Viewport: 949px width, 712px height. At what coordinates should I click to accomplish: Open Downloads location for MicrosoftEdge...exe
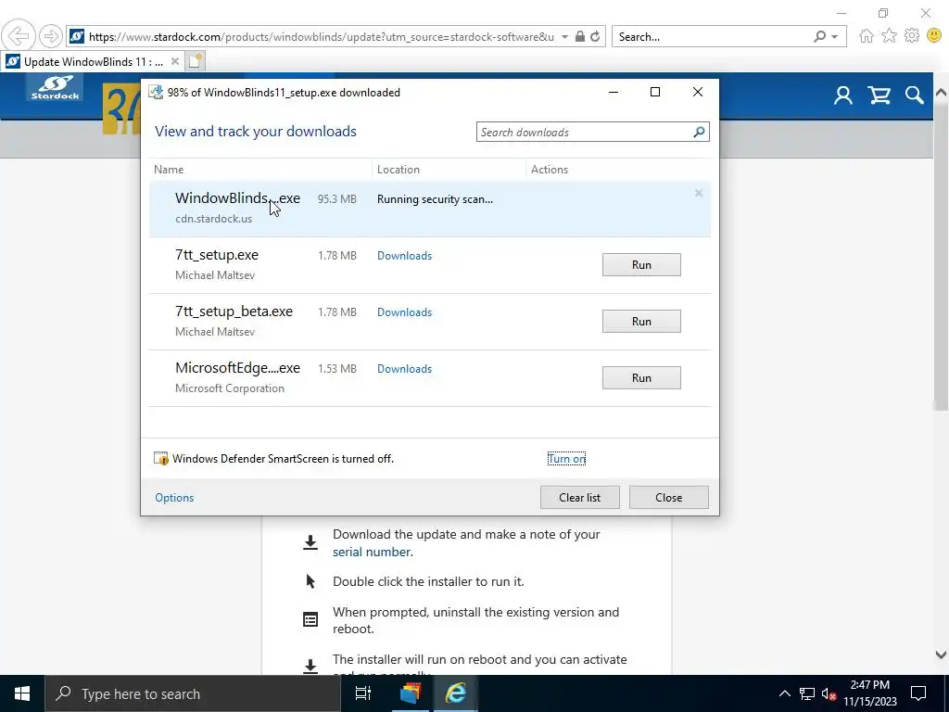(x=404, y=369)
